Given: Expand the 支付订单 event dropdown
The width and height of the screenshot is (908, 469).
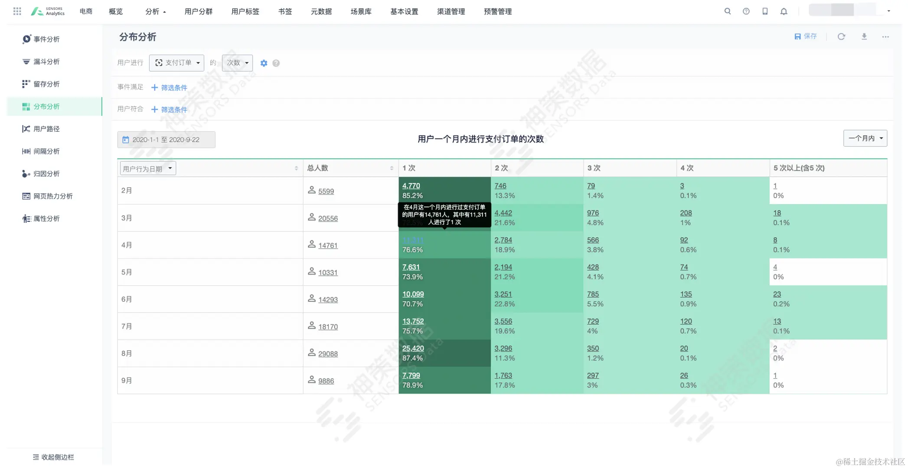Looking at the screenshot, I should pyautogui.click(x=177, y=63).
